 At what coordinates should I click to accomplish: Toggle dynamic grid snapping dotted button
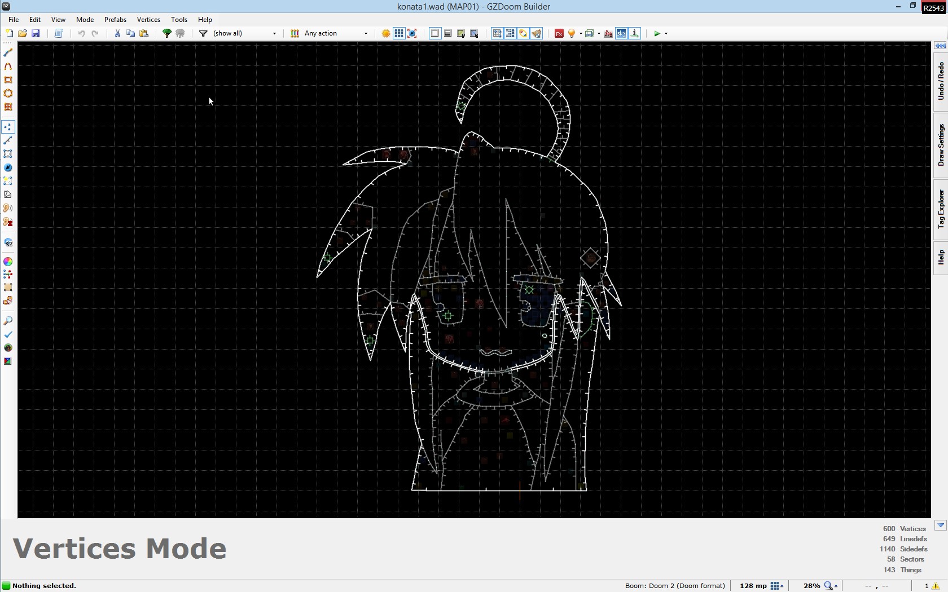510,33
